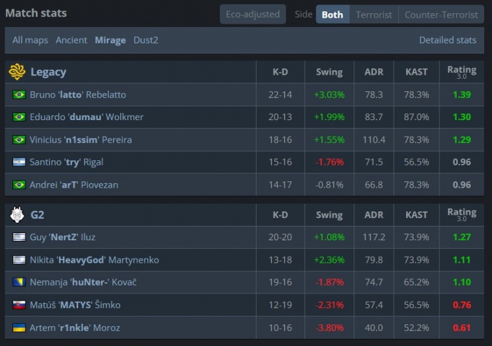Click huNter-'s 19-16 K-D value
492x346 pixels.
click(280, 282)
